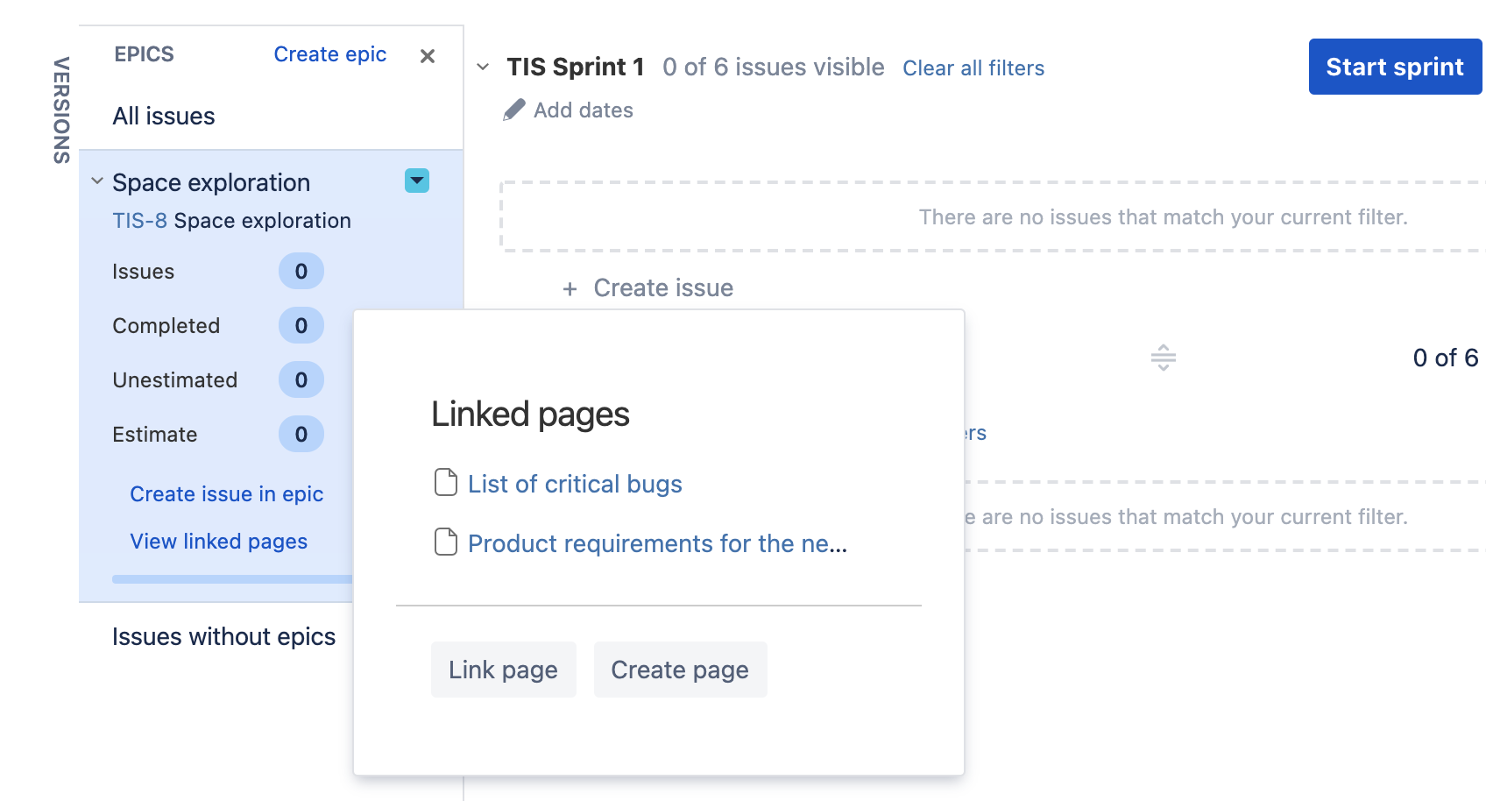
Task: Open the Space exploration epic dropdown menu
Action: pos(417,181)
